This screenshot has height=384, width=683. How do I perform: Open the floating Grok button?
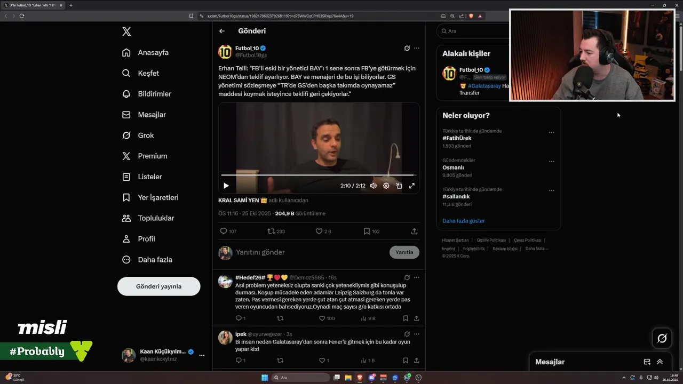coord(662,338)
